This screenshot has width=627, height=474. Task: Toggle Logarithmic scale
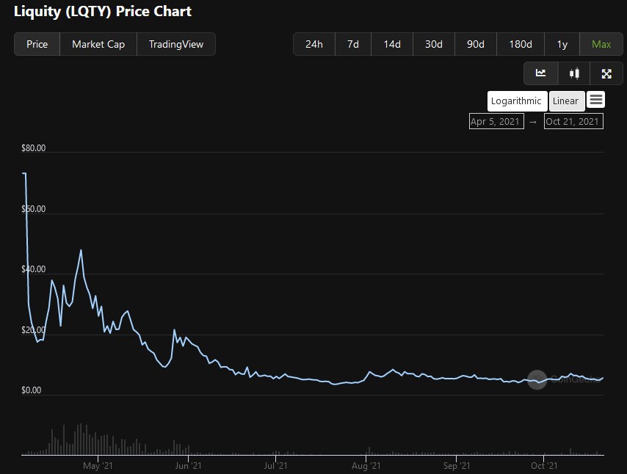(516, 101)
